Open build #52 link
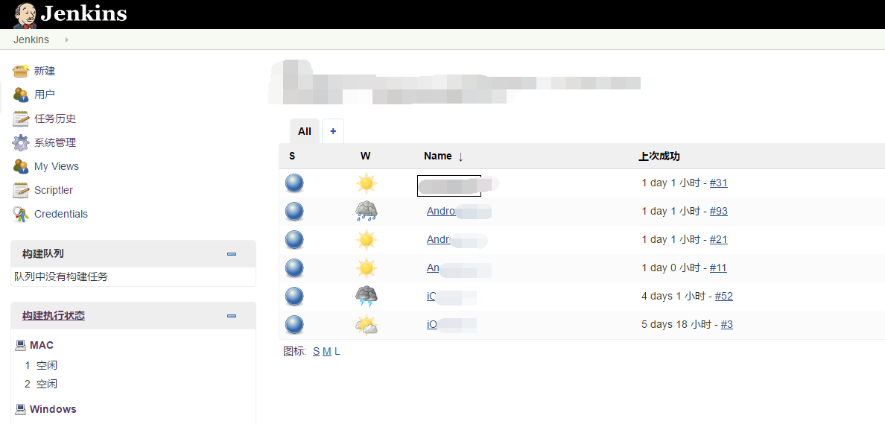The width and height of the screenshot is (885, 424). pyautogui.click(x=723, y=296)
